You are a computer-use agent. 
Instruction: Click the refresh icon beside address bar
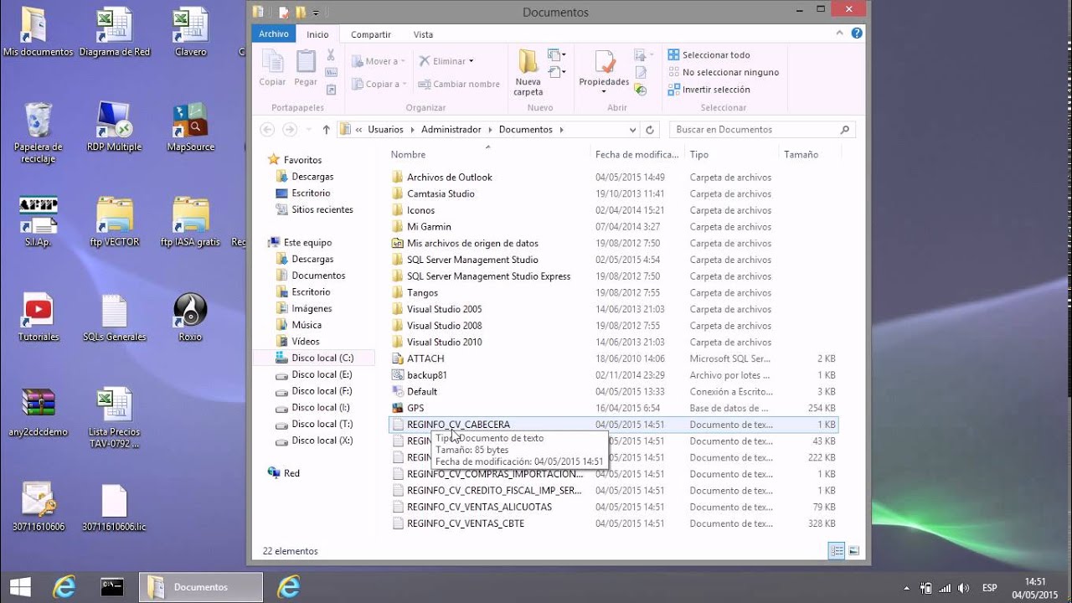pos(650,130)
